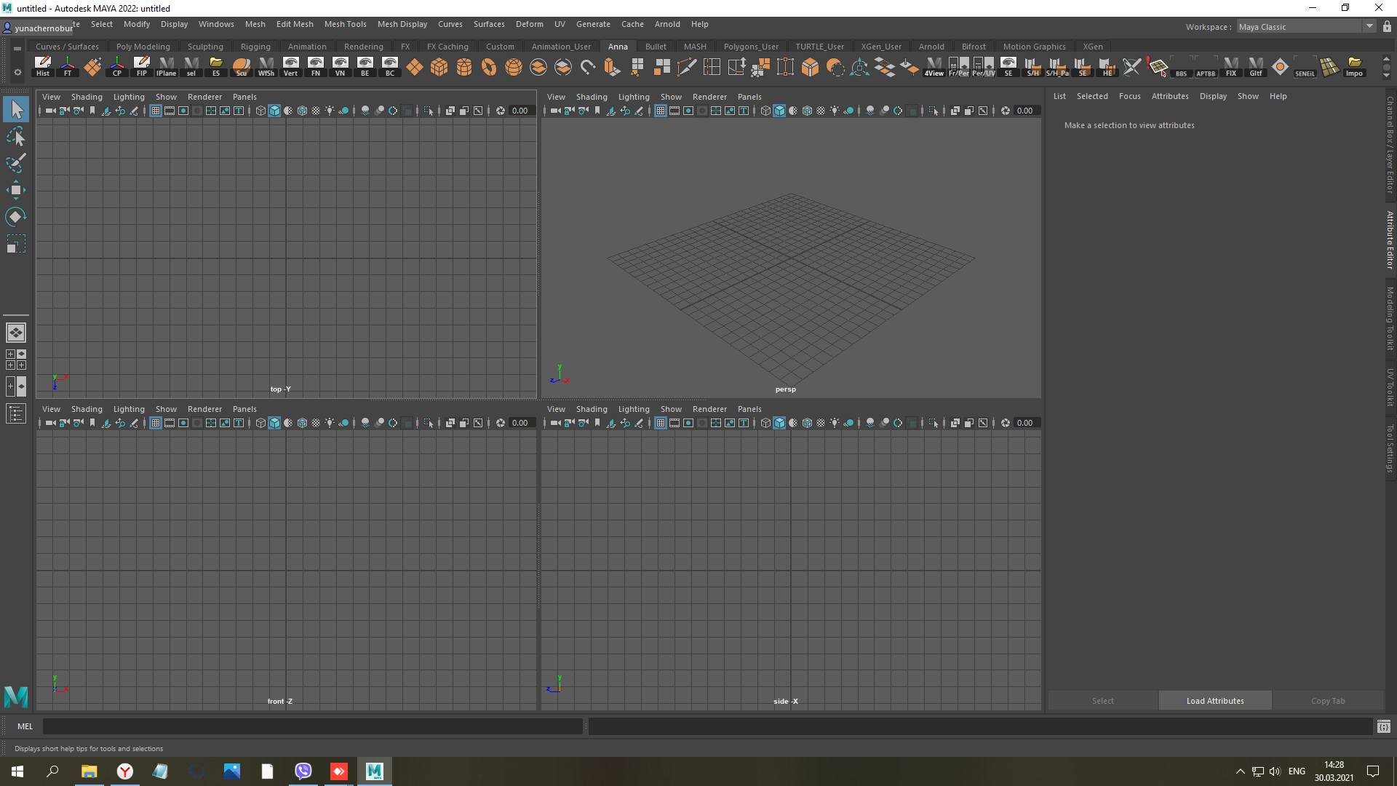Open the Maya Classic workspace dropdown
This screenshot has width=1397, height=786.
(1369, 26)
